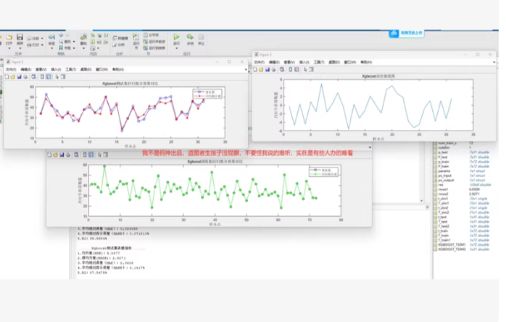Open Tools (工具) menu in Figure 3
506x322 pixels.
[x=319, y=62]
